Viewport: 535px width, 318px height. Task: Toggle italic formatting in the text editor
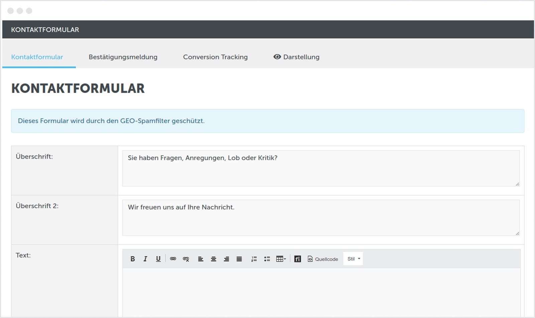pyautogui.click(x=145, y=259)
